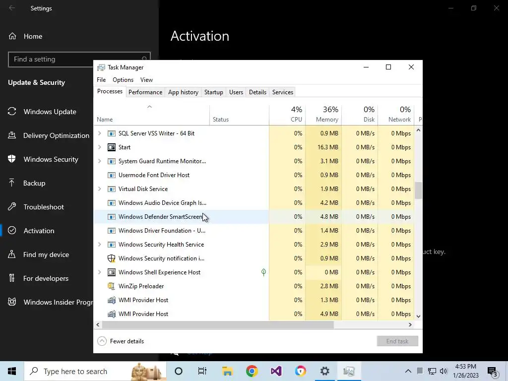The image size is (508, 381).
Task: Click the Troubleshoot wrench icon in Settings
Action: (12, 207)
